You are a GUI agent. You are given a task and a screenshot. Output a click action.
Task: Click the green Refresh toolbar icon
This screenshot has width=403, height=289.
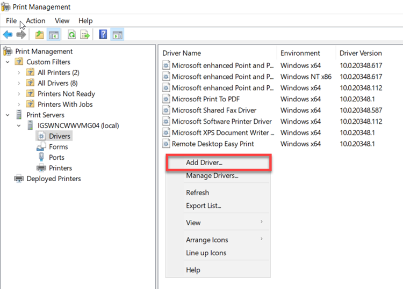point(71,35)
